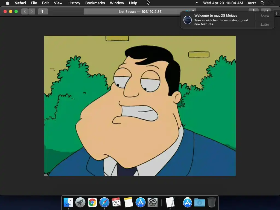Image resolution: width=280 pixels, height=210 pixels.
Task: Click the Safari address bar
Action: click(140, 11)
